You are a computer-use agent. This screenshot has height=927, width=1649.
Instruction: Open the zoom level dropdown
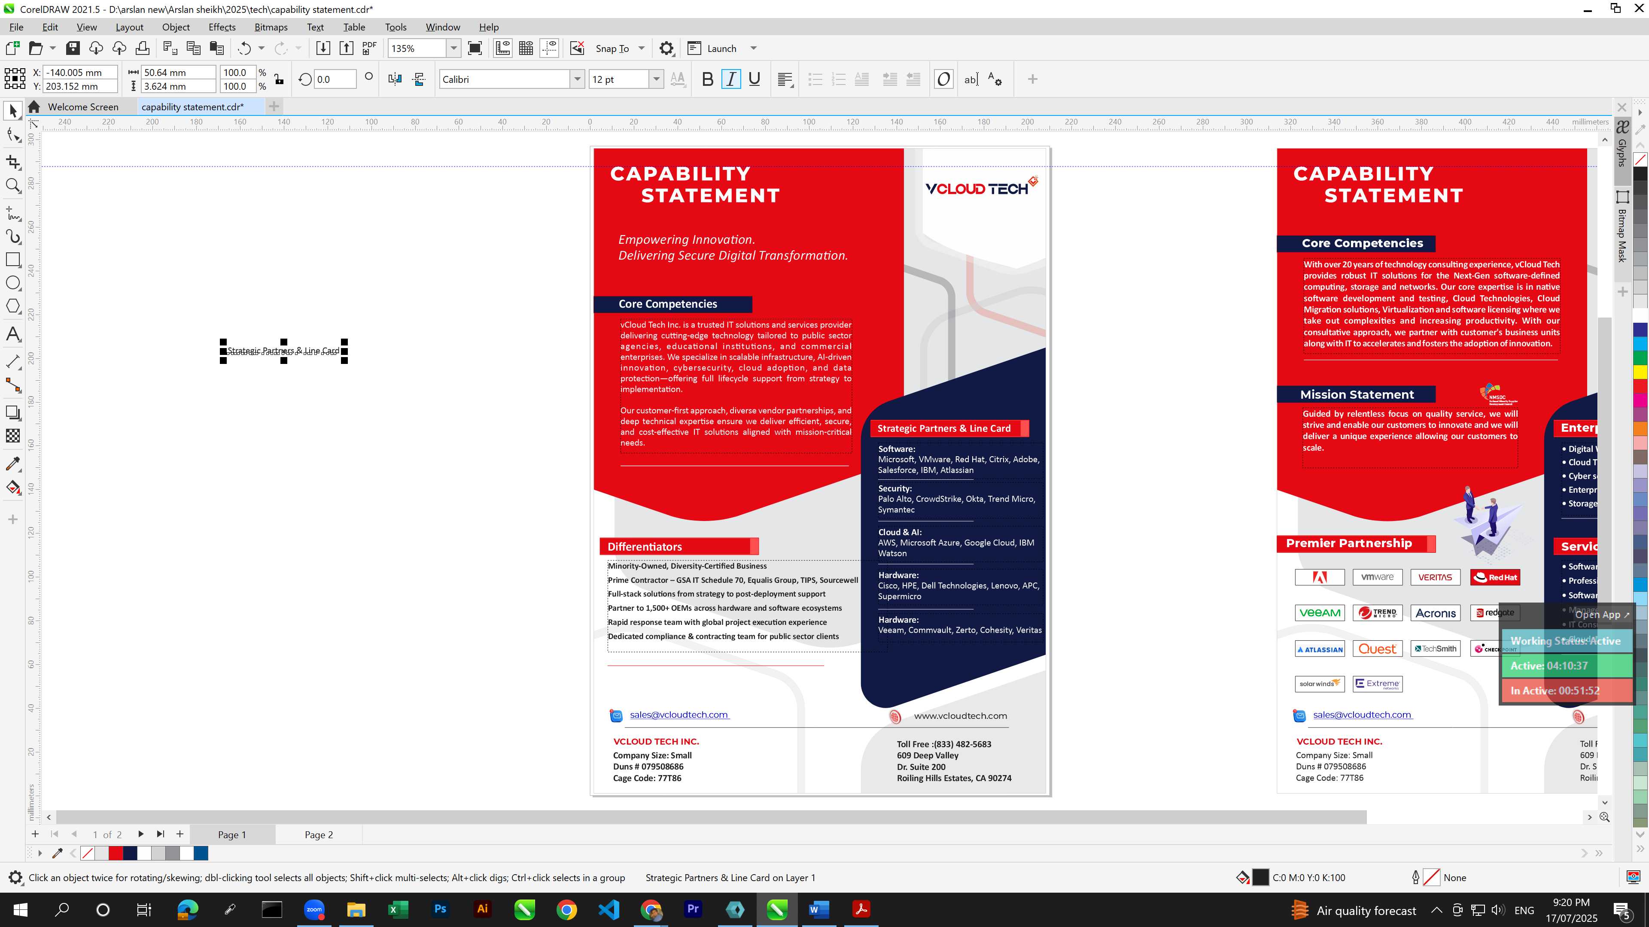tap(453, 48)
